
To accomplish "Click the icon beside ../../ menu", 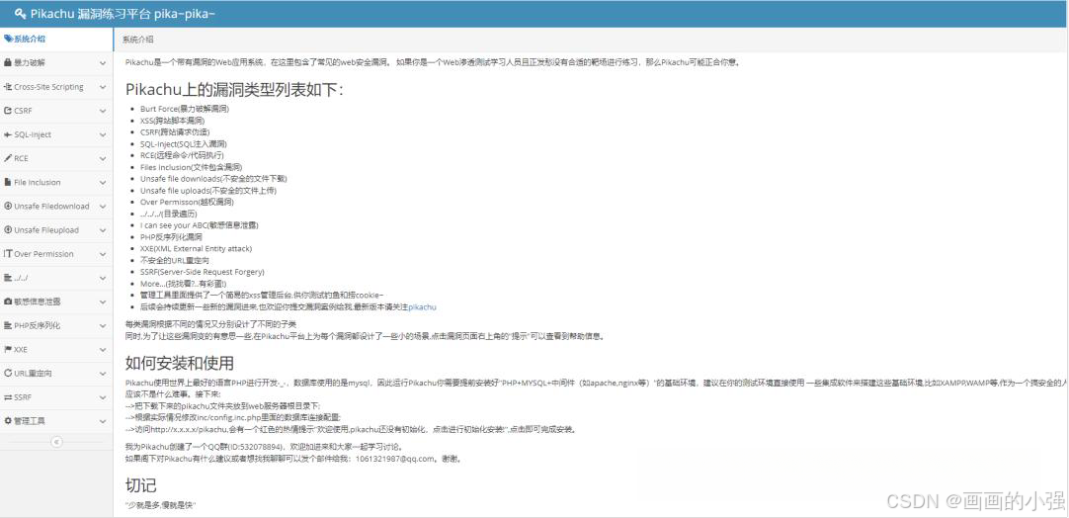I will [x=8, y=278].
